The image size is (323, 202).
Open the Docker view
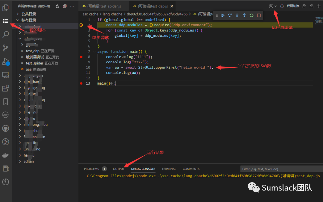(6, 155)
